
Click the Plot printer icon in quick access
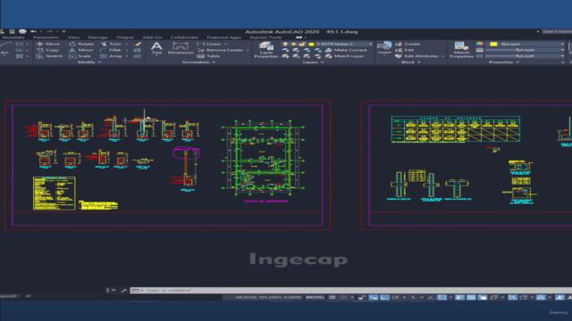coord(22,32)
